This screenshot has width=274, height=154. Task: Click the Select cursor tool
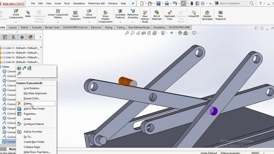click(183, 3)
